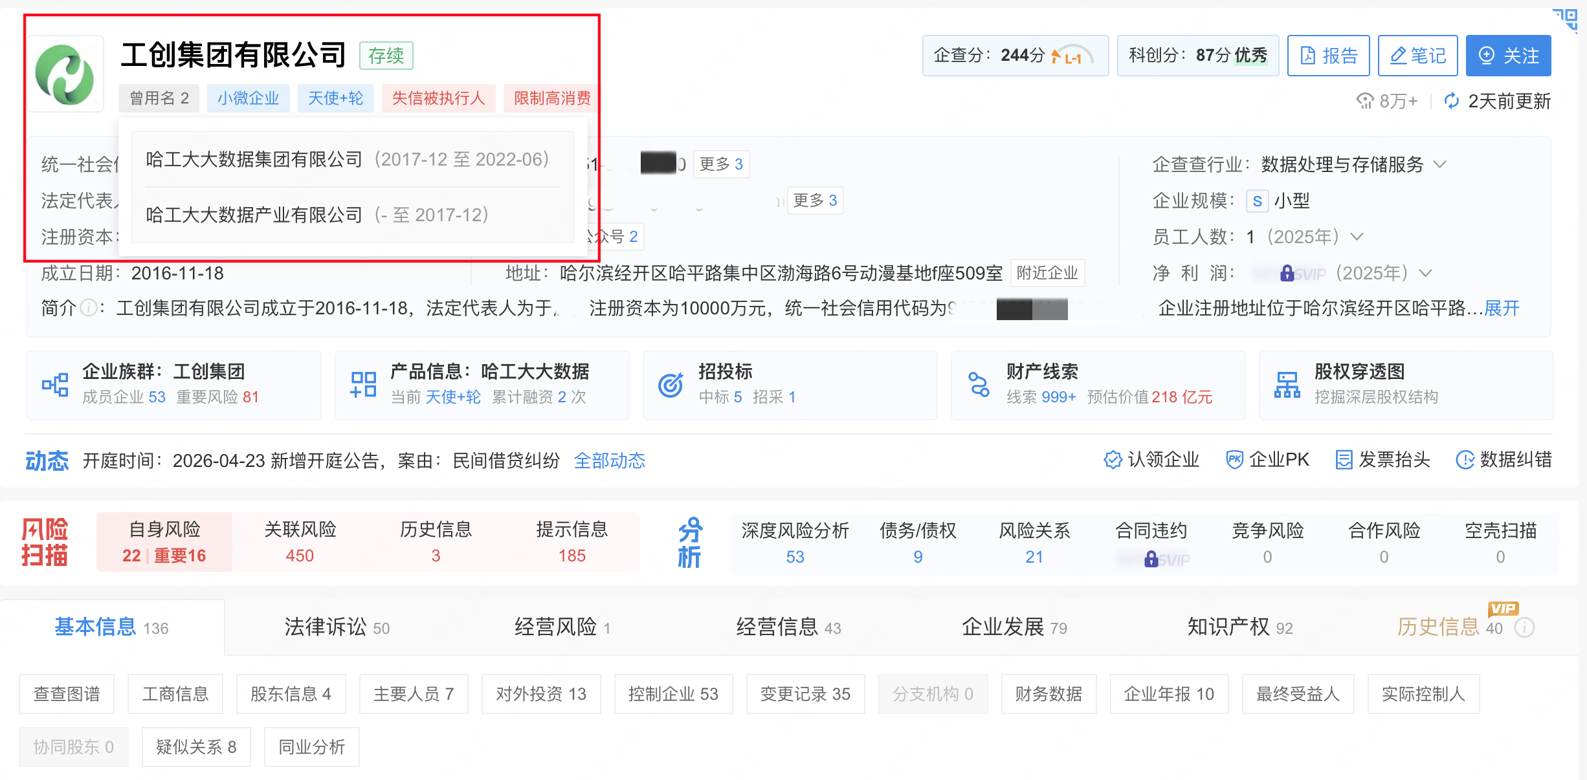
Task: Click the 企业PK shield icon
Action: click(1234, 460)
